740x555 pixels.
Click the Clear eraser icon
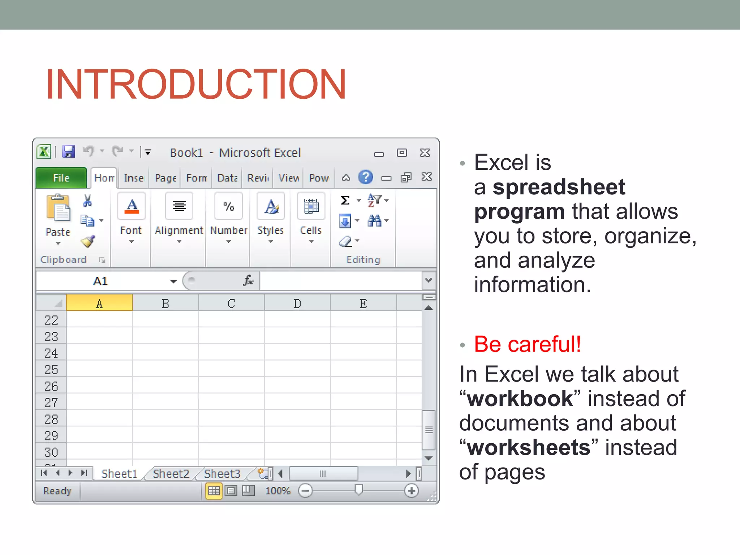coord(345,241)
